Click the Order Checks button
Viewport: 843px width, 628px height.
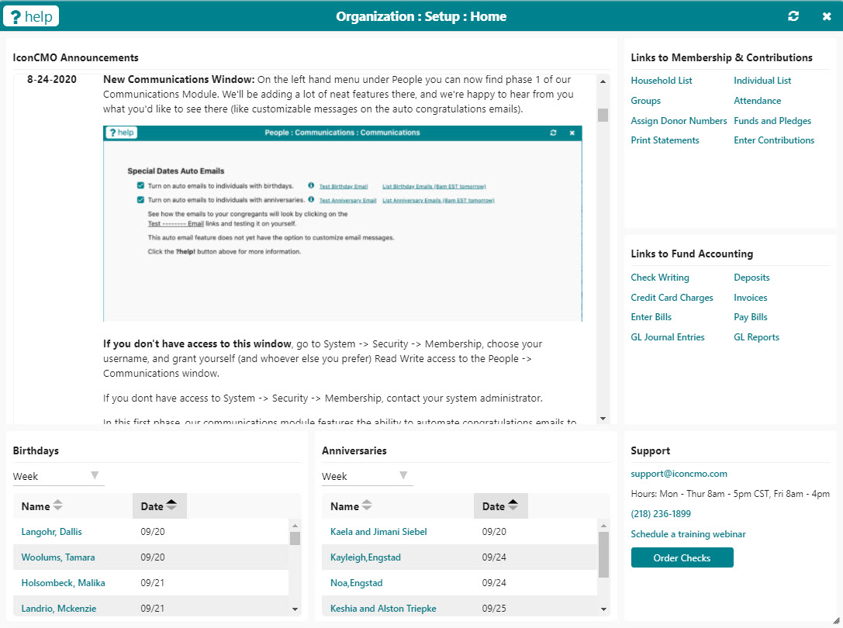pos(682,557)
